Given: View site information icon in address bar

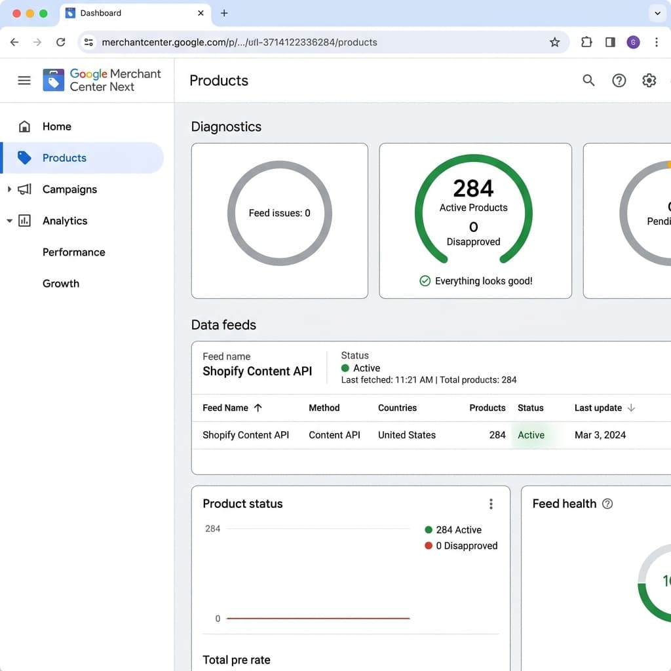Looking at the screenshot, I should 88,42.
